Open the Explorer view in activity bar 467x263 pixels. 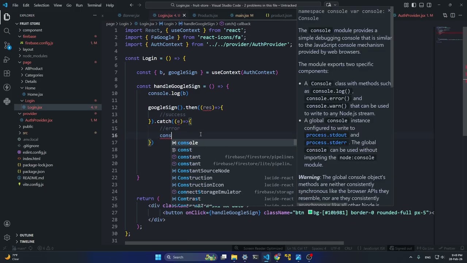(x=7, y=17)
